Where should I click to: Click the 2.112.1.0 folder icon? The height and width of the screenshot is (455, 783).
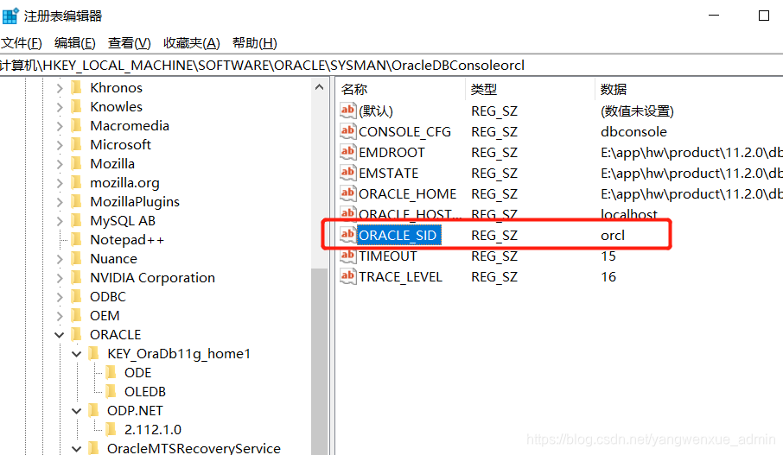click(x=111, y=429)
